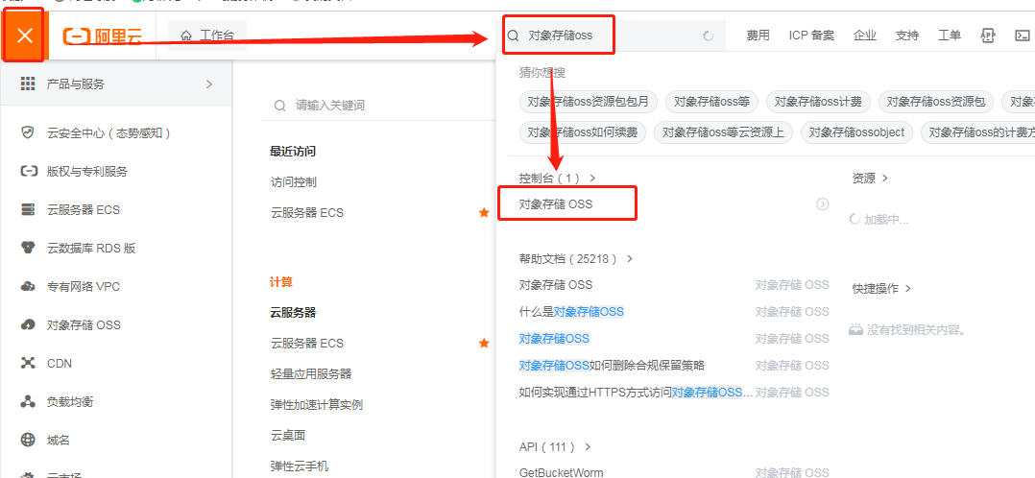This screenshot has height=478, width=1035.
Task: Open the API explorer icon in the top bar
Action: (x=987, y=36)
